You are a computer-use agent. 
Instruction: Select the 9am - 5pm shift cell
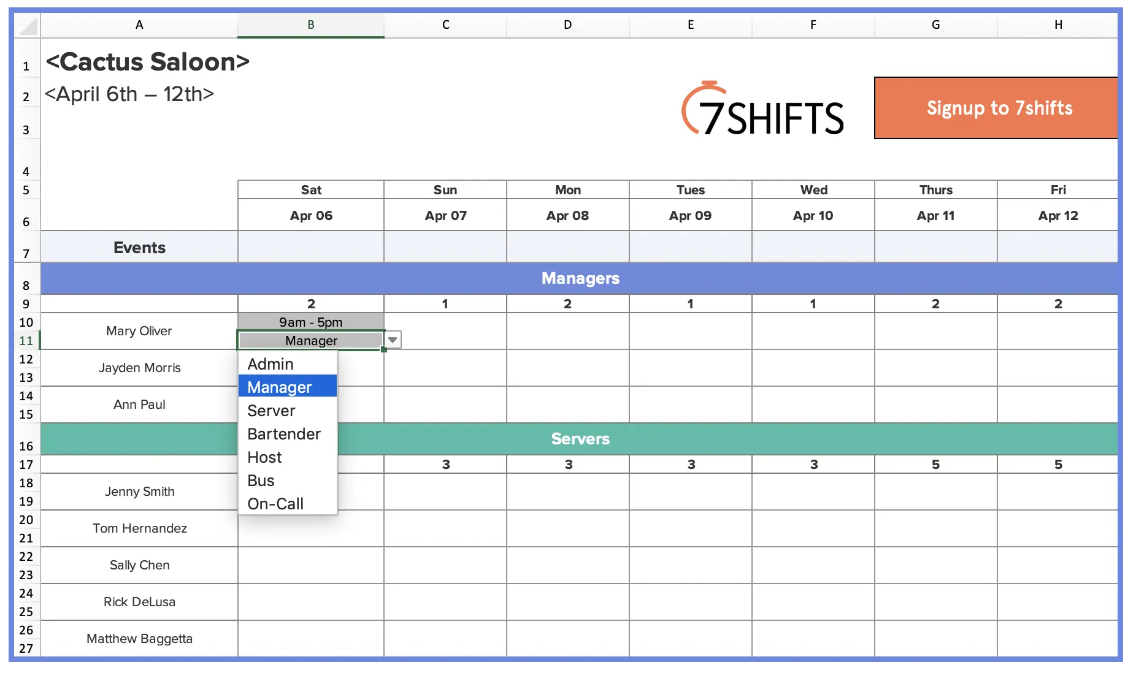click(310, 321)
